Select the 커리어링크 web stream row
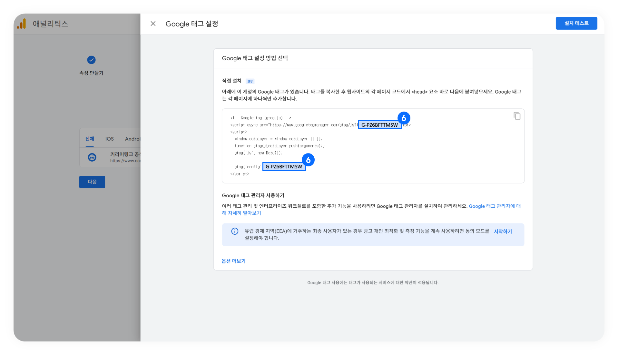This screenshot has height=355, width=618. (x=110, y=157)
